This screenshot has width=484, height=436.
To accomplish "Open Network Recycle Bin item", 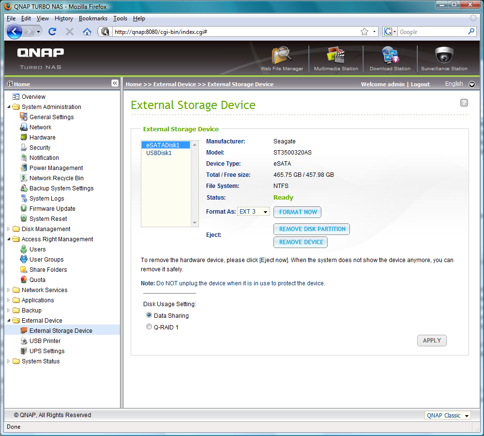I will (x=56, y=178).
